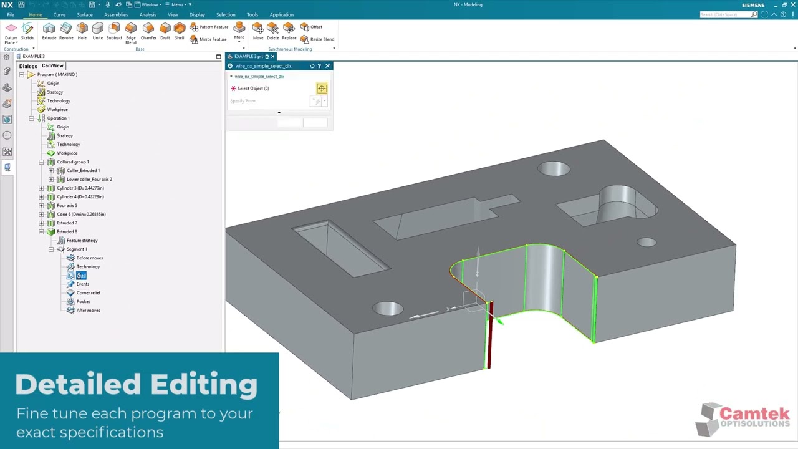798x449 pixels.
Task: Open the Window dropdown menu
Action: click(150, 4)
